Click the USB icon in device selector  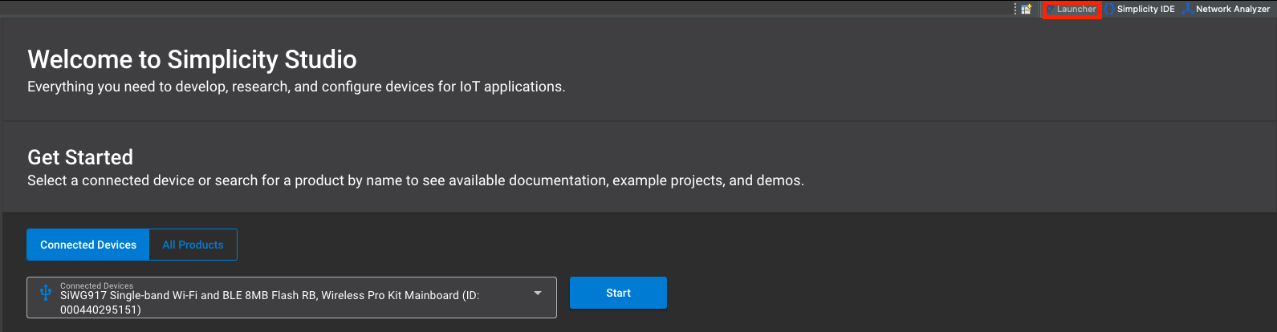coord(45,292)
